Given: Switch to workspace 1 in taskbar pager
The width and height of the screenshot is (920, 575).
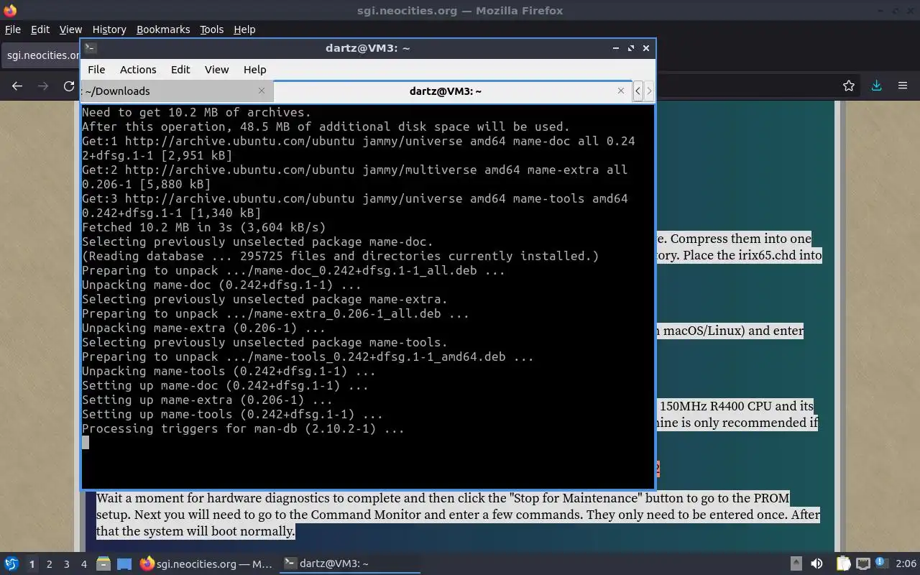Looking at the screenshot, I should [x=32, y=564].
